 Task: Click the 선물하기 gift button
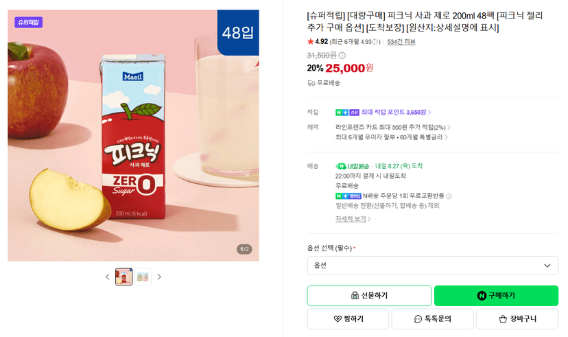point(369,296)
